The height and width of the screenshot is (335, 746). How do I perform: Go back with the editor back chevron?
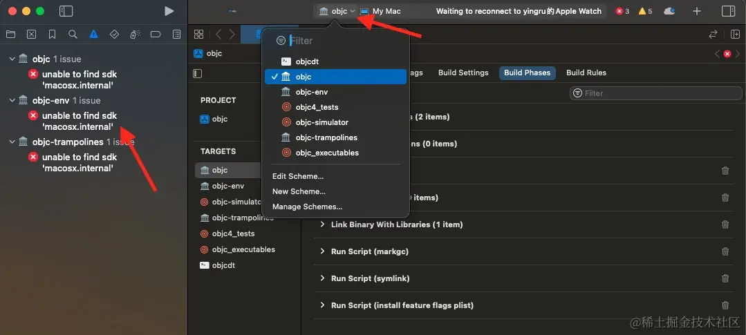(218, 35)
